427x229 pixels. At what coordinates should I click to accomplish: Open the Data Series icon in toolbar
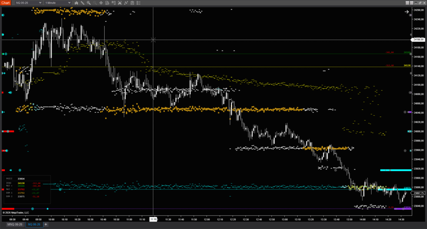(x=107, y=3)
